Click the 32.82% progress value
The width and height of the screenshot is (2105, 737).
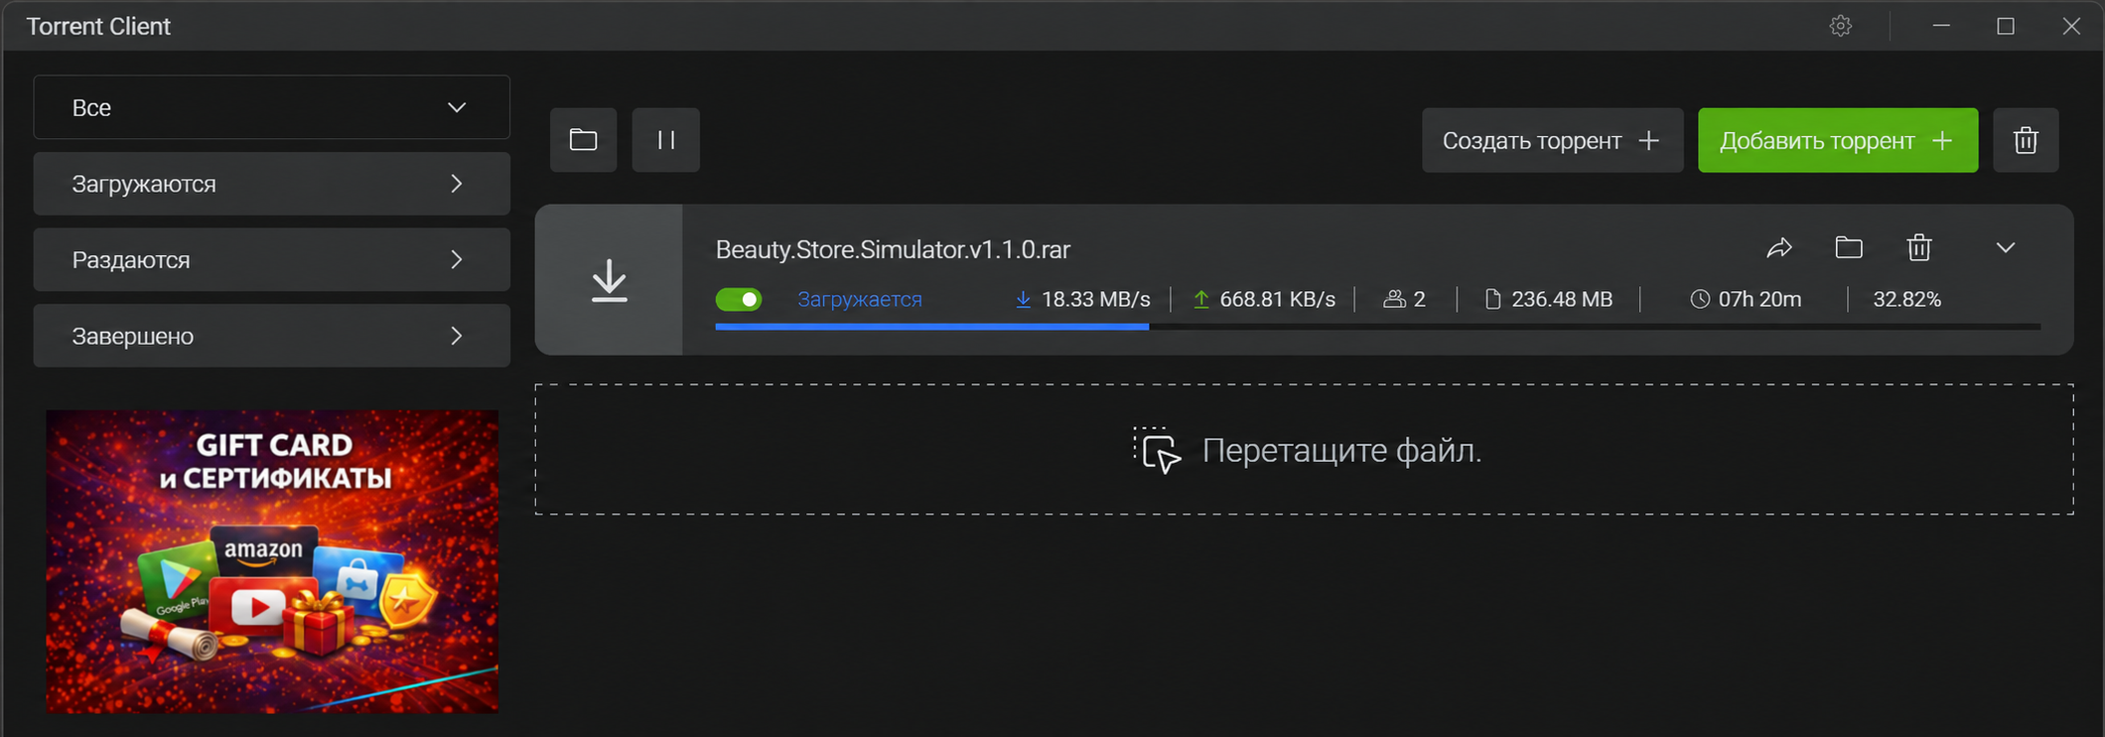[x=1906, y=299]
